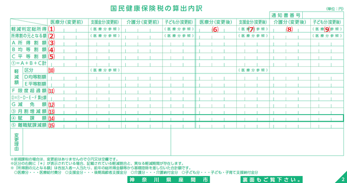Select row label G 減免額
Viewport: 347px width, 183px height.
click(x=29, y=105)
